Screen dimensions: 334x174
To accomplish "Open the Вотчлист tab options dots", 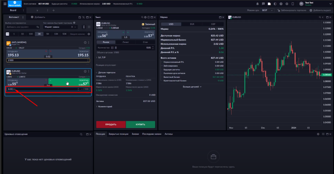I will [x=23, y=17].
